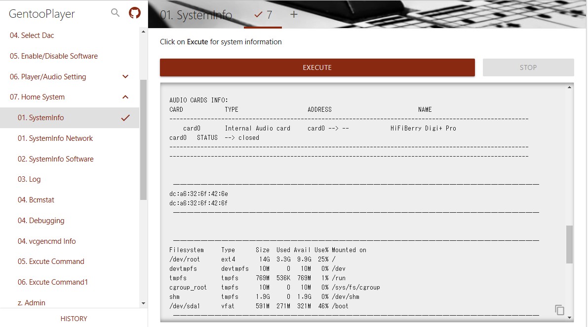Click the MAC address 'dc:a6:32:6f:42:6f'

coord(199,203)
